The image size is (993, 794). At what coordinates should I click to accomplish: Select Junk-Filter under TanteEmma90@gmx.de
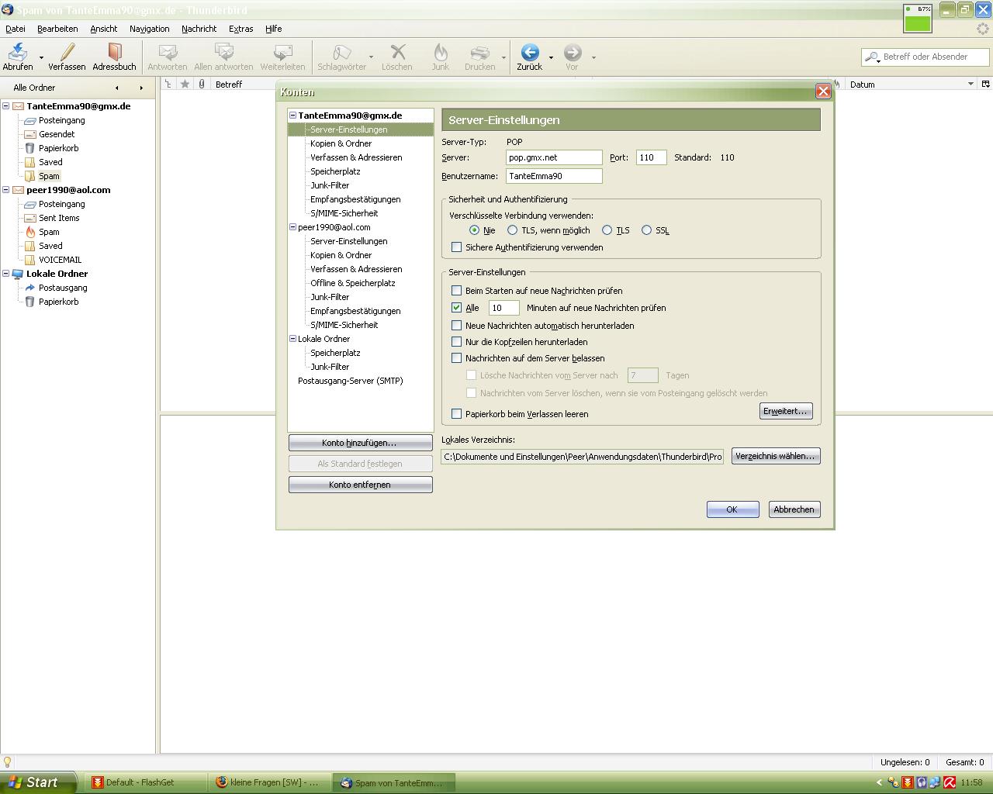point(330,185)
